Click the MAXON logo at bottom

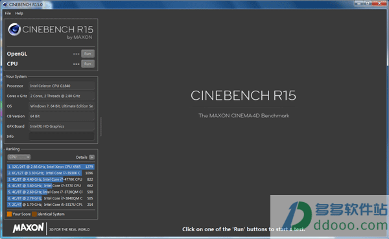[x=29, y=228]
